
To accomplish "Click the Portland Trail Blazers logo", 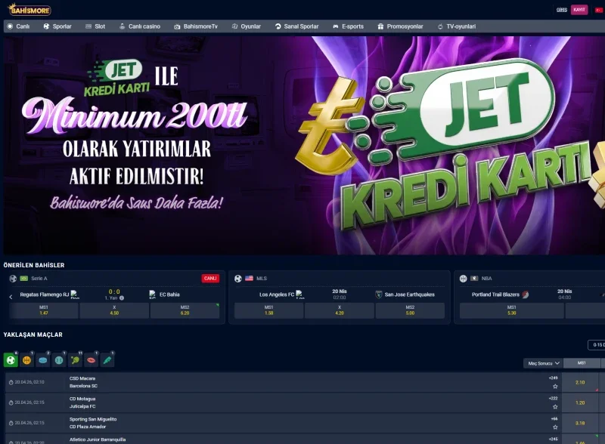I will tap(526, 294).
